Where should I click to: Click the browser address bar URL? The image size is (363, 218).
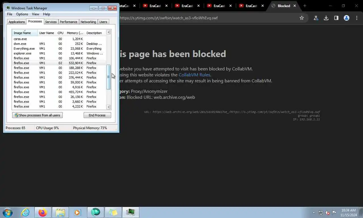pyautogui.click(x=169, y=18)
